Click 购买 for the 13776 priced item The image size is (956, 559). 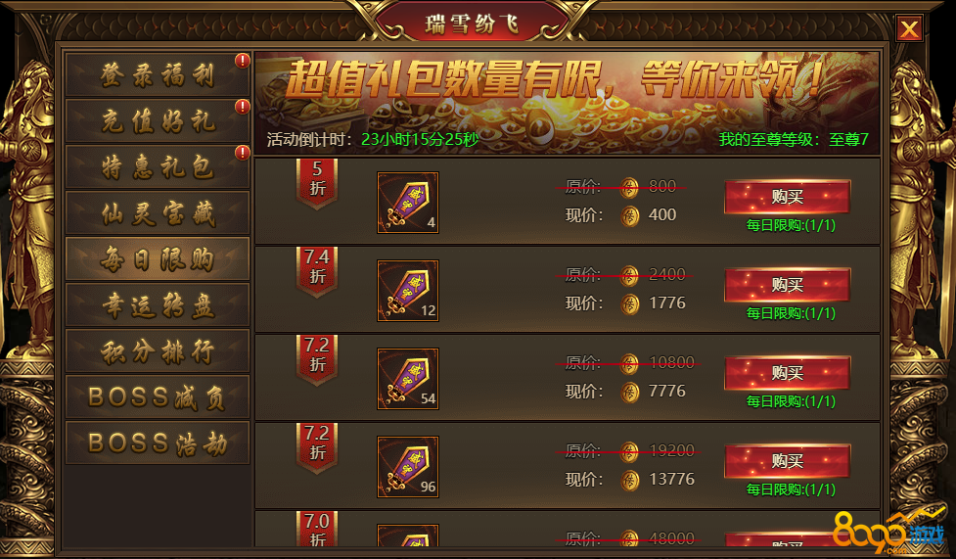click(x=787, y=461)
